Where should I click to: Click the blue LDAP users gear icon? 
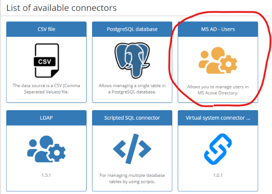pos(46,149)
